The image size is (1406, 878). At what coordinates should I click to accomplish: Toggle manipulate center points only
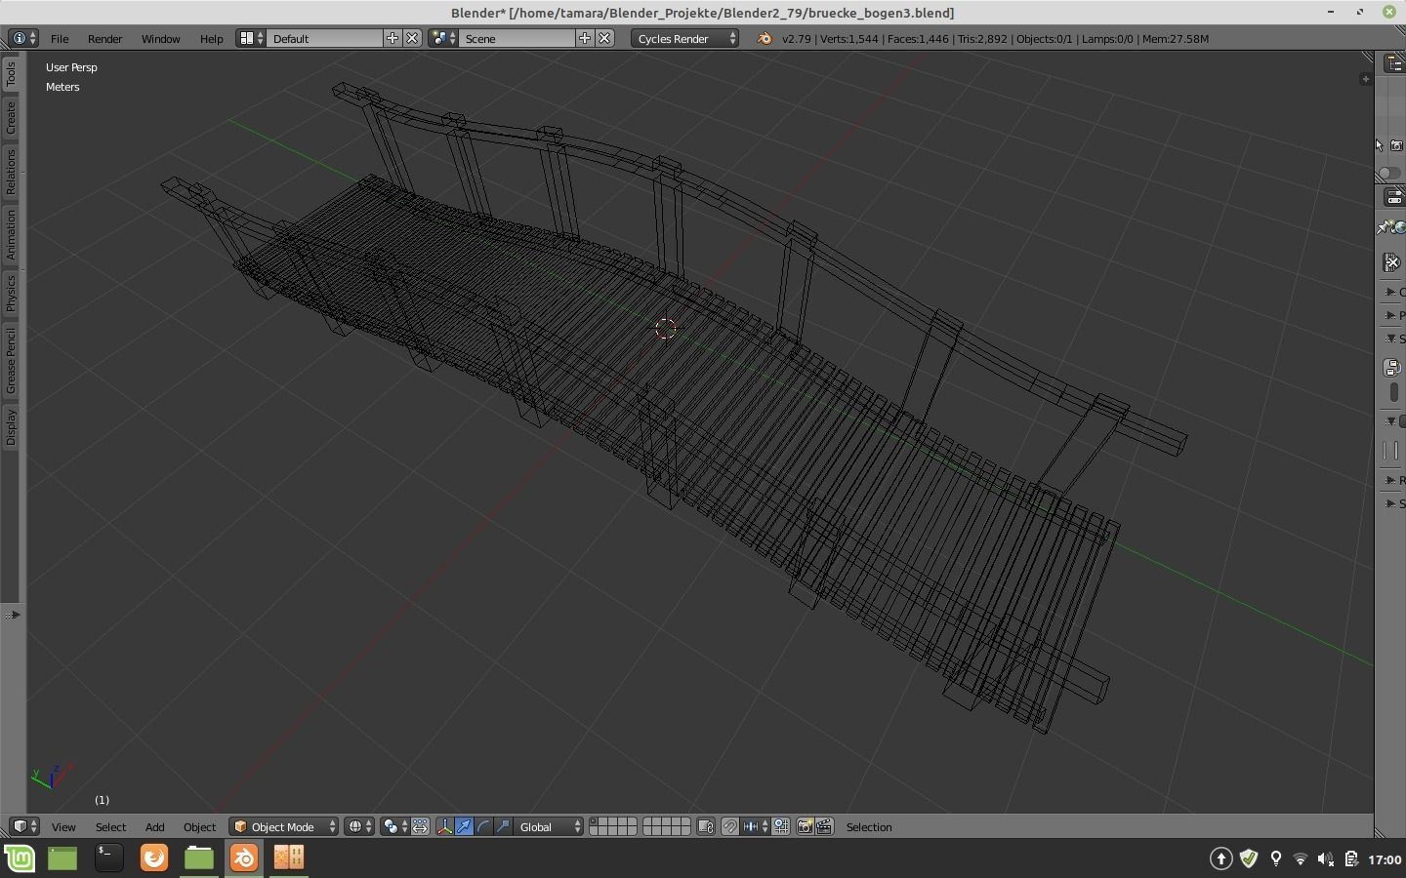coord(420,826)
